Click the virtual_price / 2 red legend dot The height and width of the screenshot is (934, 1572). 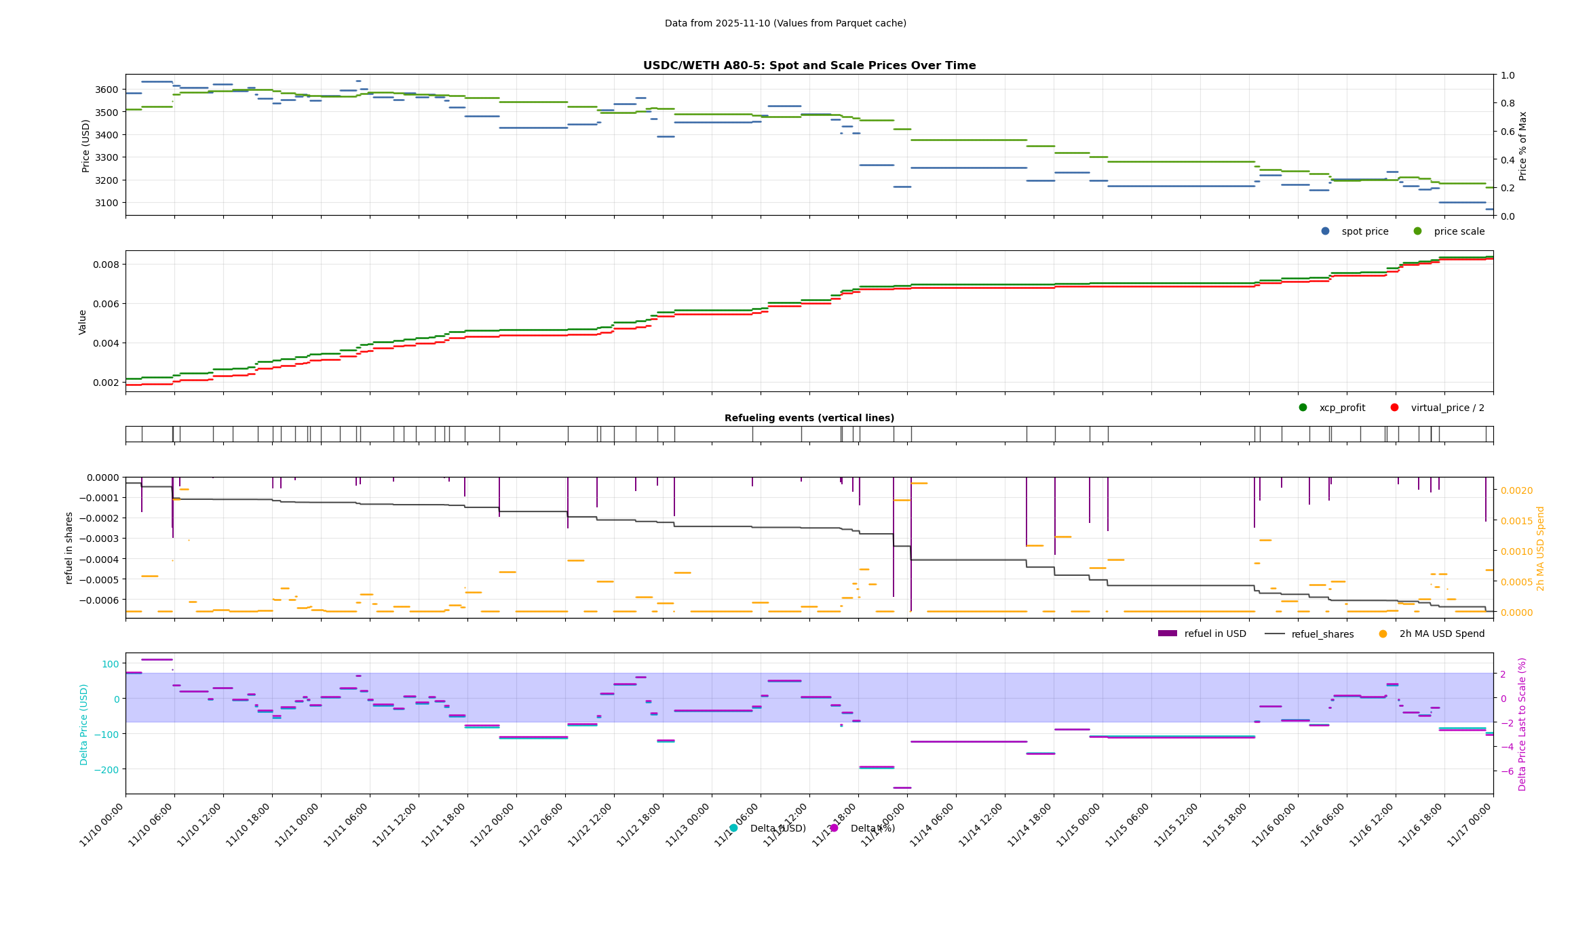1394,408
